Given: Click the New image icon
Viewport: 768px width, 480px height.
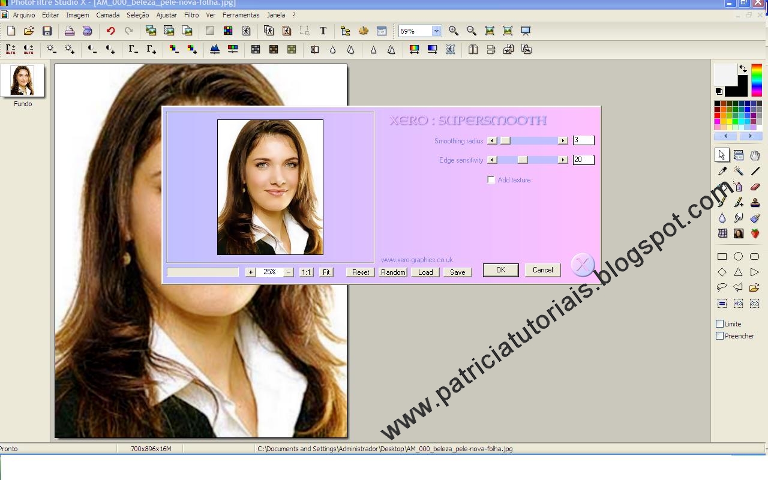Looking at the screenshot, I should 11,31.
